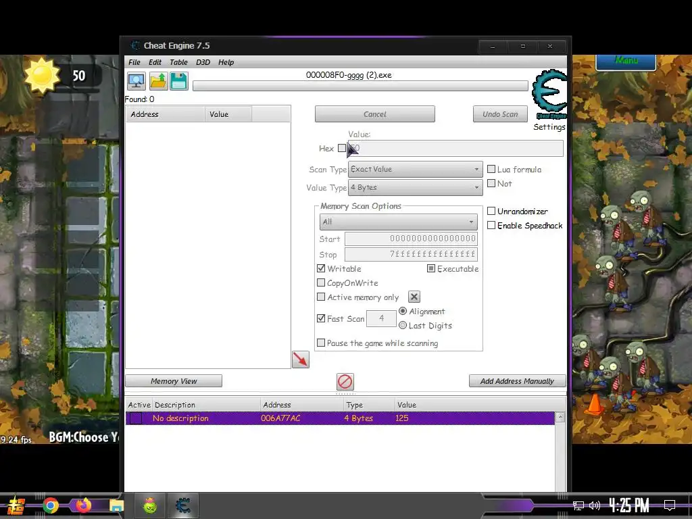This screenshot has width=692, height=519.
Task: Toggle the Hex checkbox
Action: click(341, 148)
